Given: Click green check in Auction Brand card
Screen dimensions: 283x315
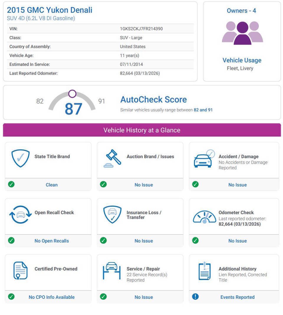Looking at the screenshot, I should coord(103,184).
